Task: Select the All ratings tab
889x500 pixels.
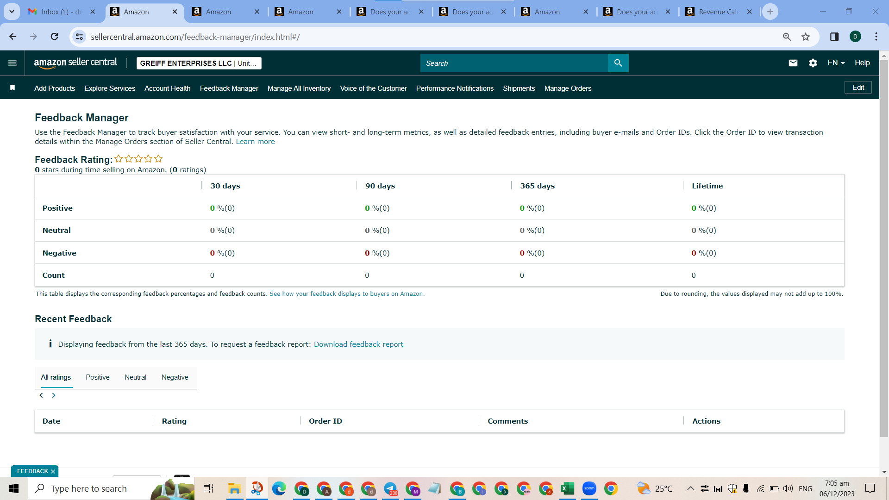Action: [x=56, y=377]
